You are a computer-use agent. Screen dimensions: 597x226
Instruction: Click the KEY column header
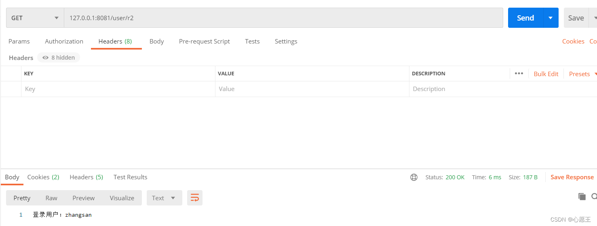click(x=29, y=74)
